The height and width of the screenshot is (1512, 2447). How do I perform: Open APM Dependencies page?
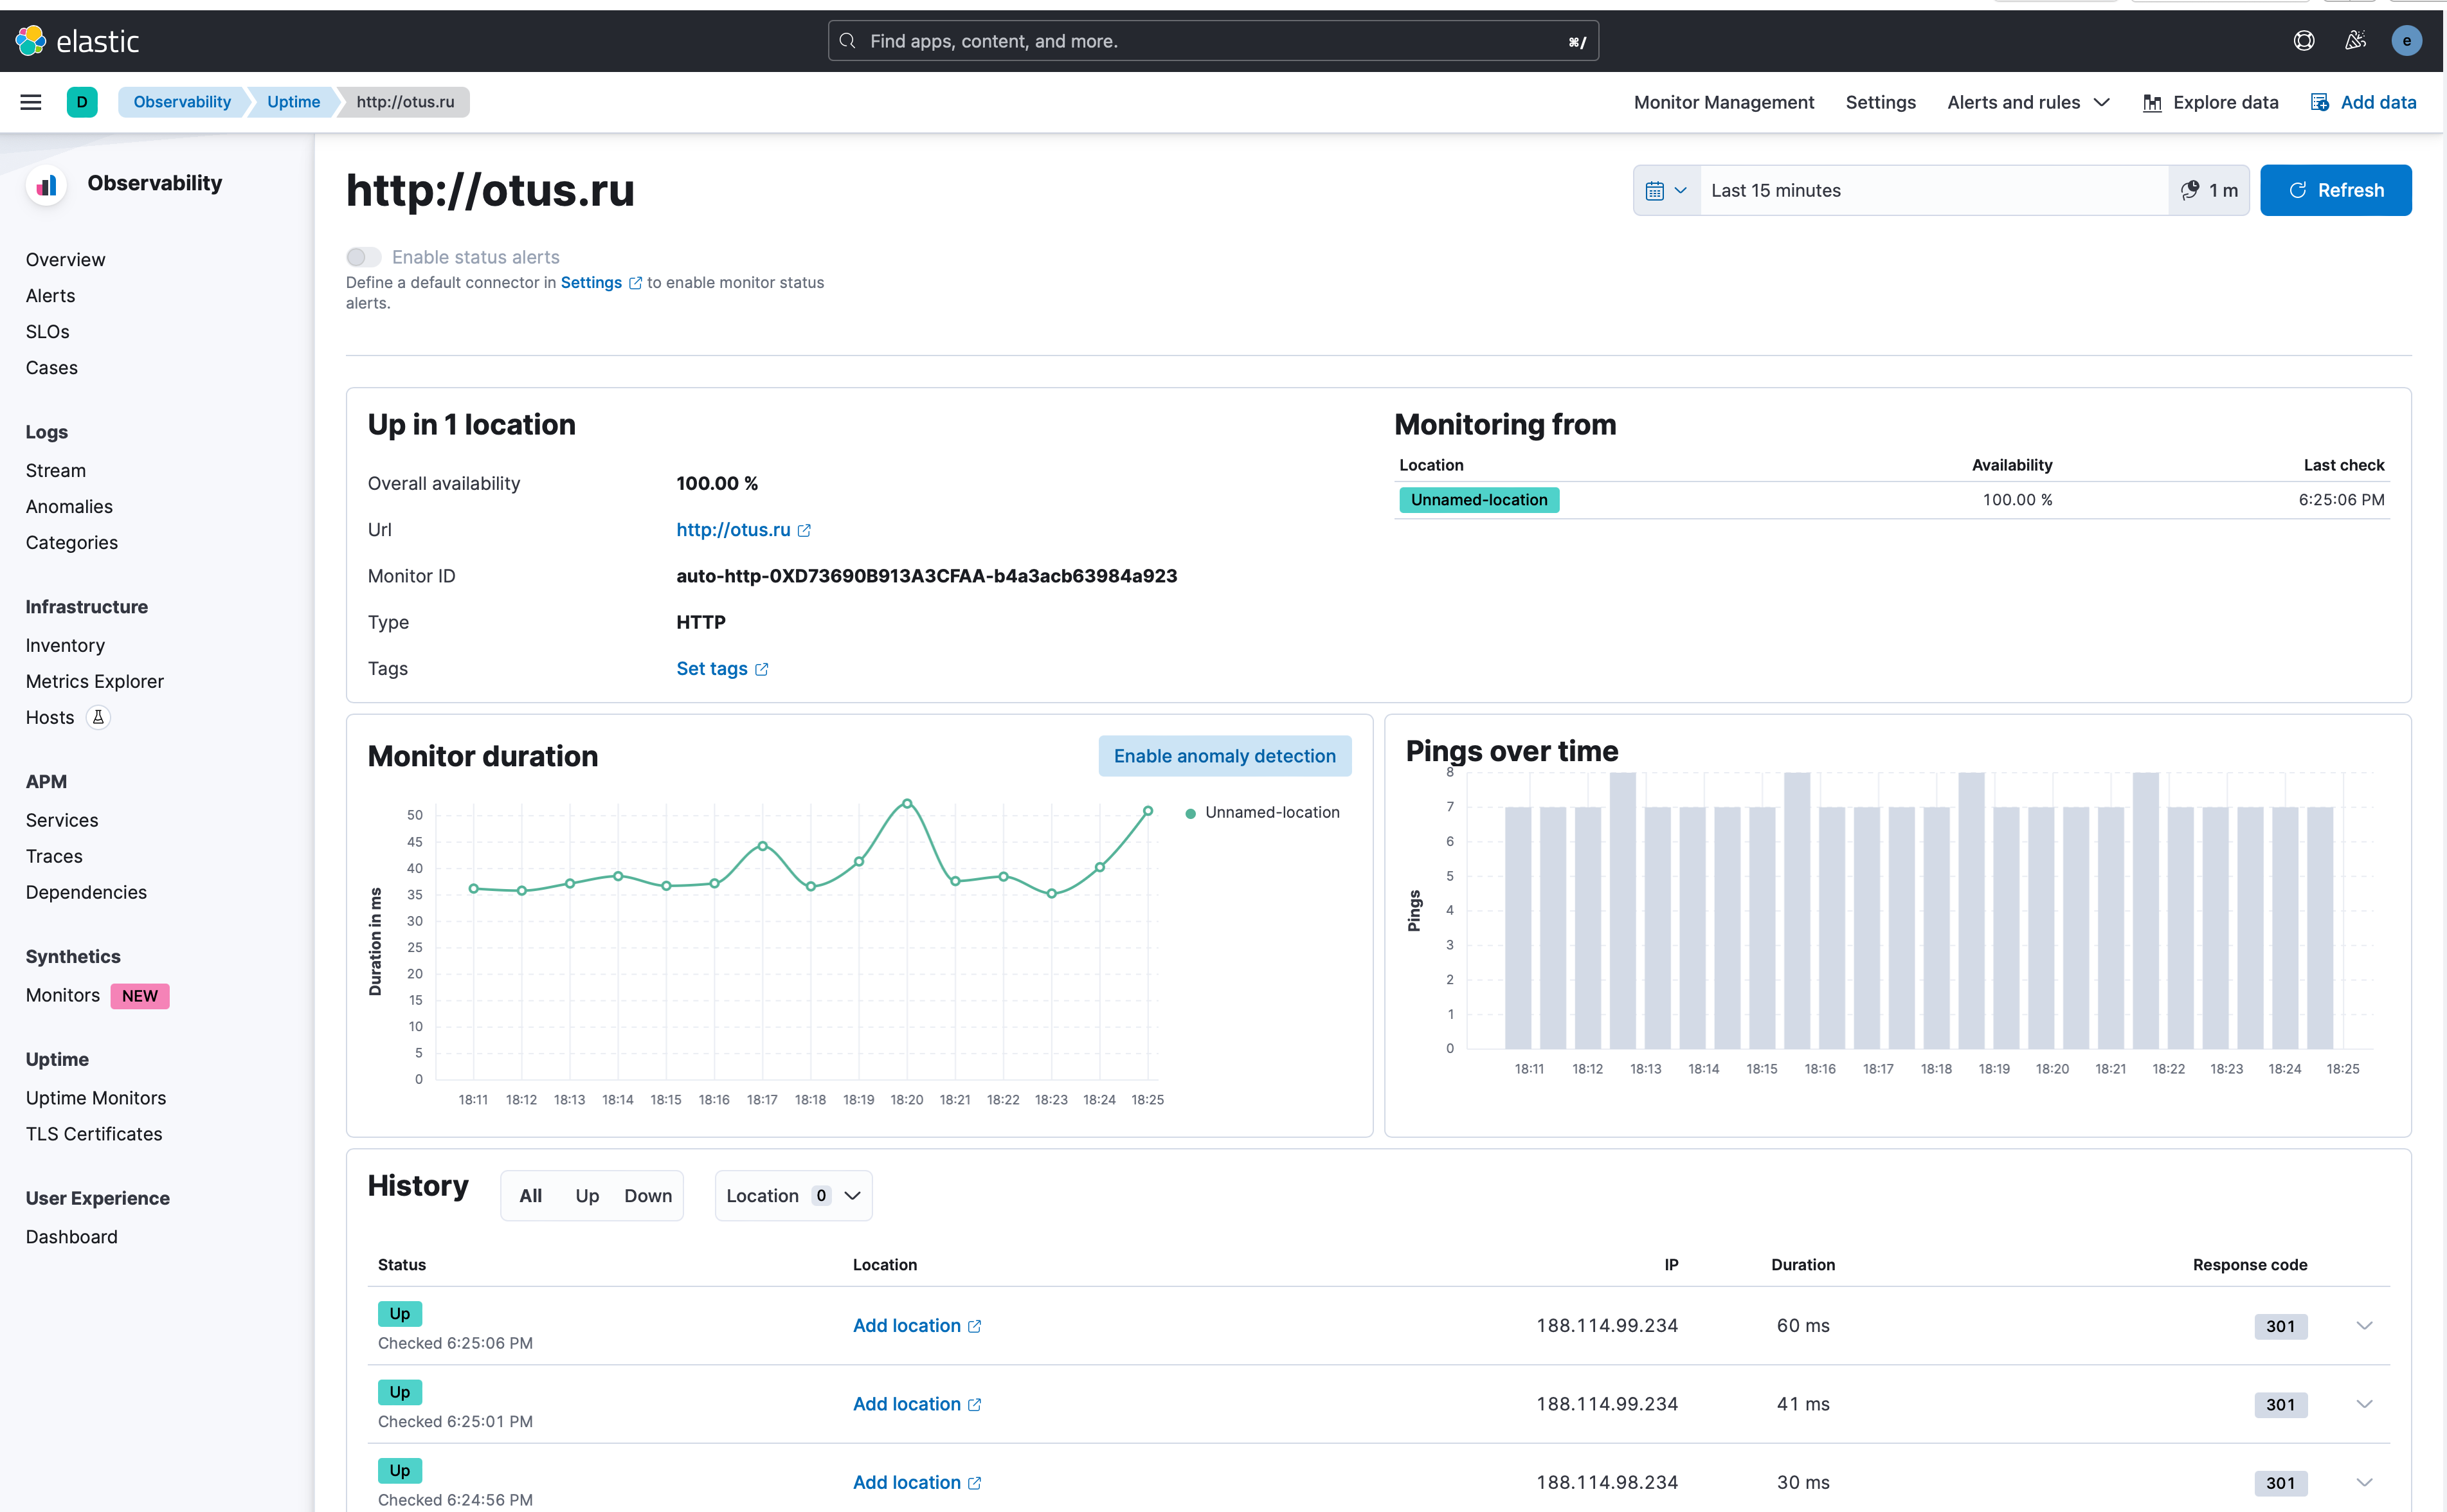pyautogui.click(x=86, y=892)
